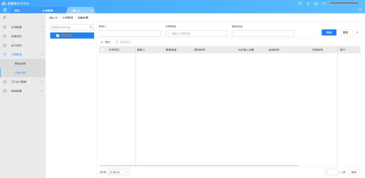Open the 20 条/页 page size dropdown
The width and height of the screenshot is (365, 178).
(119, 172)
